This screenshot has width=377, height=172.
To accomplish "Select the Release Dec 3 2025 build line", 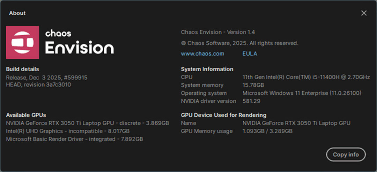I will [x=47, y=77].
